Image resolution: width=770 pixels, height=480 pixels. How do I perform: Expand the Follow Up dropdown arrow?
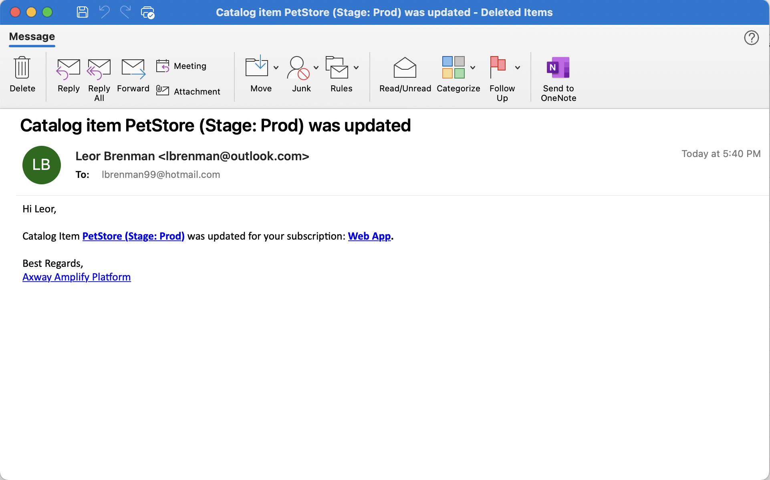tap(518, 67)
